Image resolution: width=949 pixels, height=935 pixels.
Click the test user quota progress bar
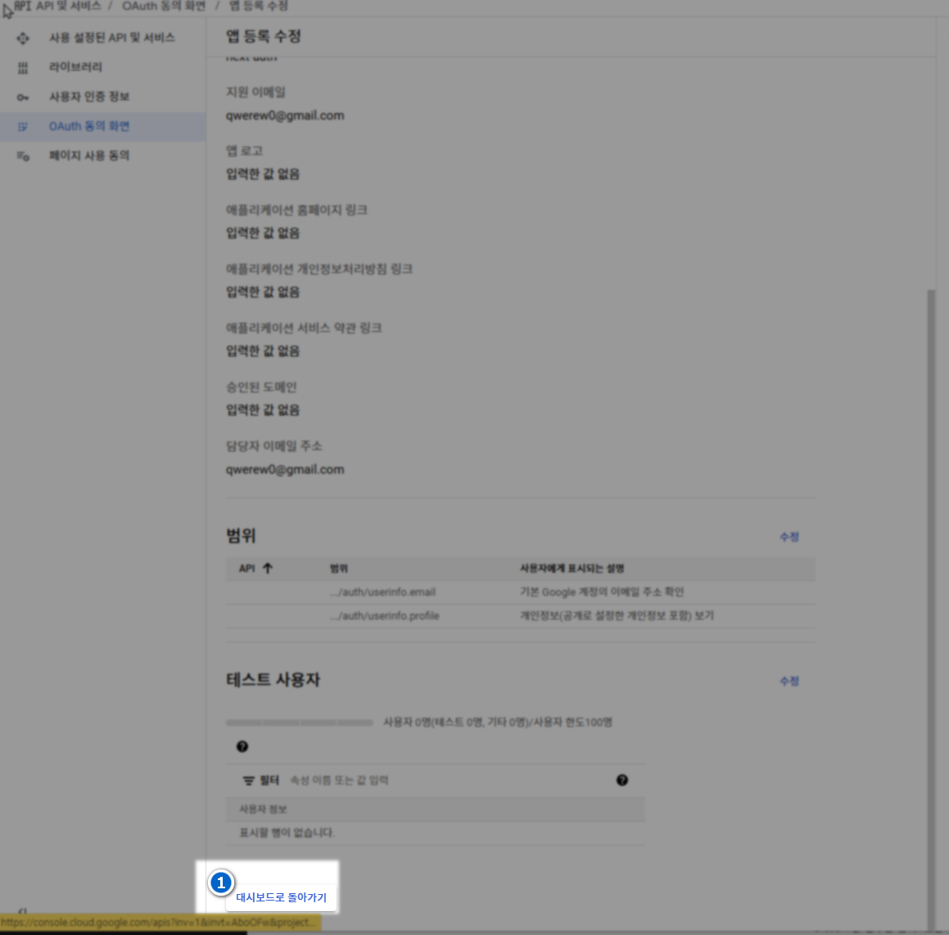[x=300, y=723]
